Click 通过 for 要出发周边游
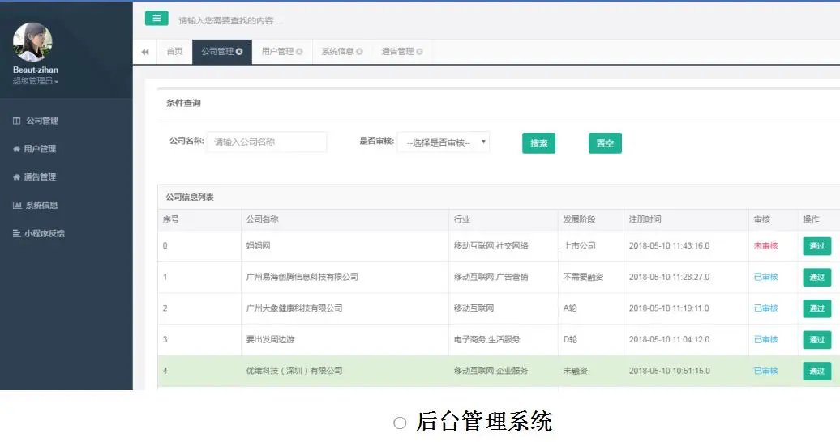Viewport: 840px width, 442px height. (816, 340)
